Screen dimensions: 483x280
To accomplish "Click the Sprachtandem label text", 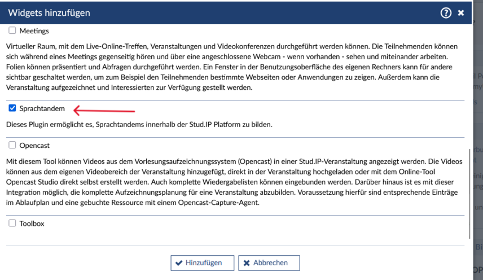I will pos(42,108).
